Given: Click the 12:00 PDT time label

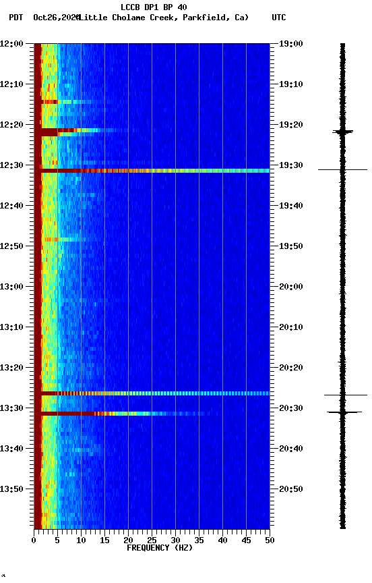Looking at the screenshot, I should 11,43.
